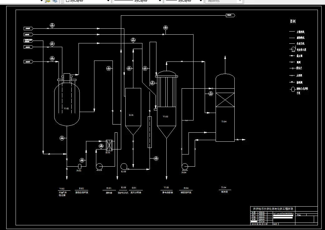Screen dimensions: 325x230
Task: Click the crossed packing section of tower T104
Action: pyautogui.click(x=225, y=100)
